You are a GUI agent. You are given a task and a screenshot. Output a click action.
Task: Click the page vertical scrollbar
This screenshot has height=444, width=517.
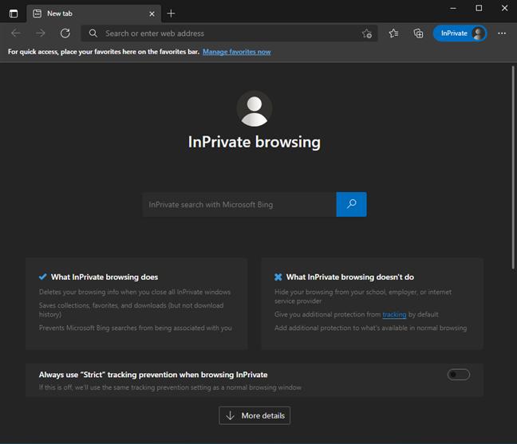pos(513,167)
